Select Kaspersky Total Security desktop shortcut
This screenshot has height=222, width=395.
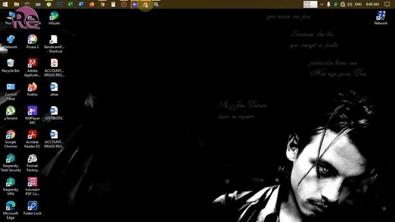point(10,163)
